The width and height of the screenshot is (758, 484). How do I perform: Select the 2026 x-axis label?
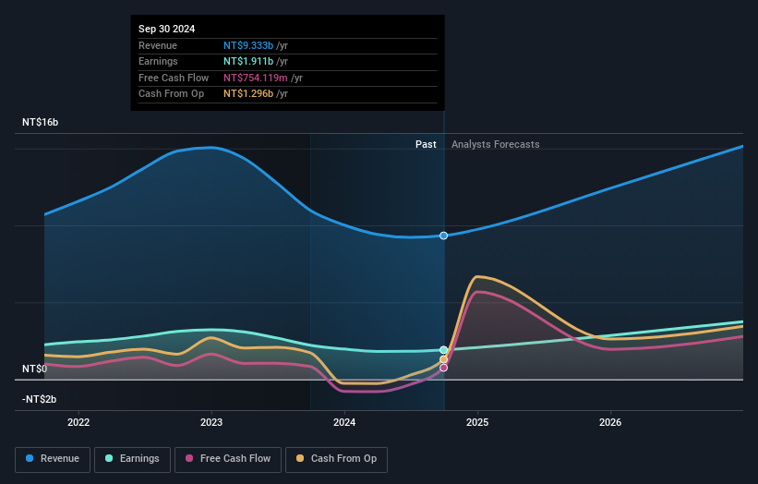(x=610, y=422)
